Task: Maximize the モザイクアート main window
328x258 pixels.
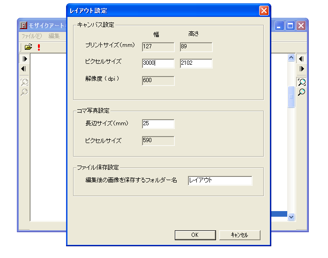Action: (x=290, y=26)
